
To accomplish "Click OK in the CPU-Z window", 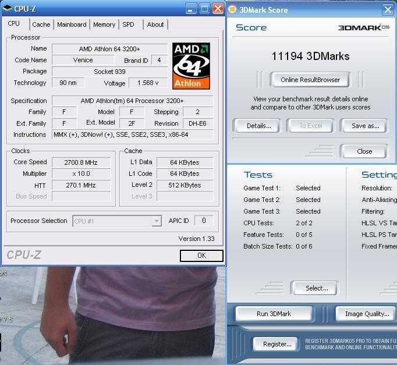I will pos(201,256).
